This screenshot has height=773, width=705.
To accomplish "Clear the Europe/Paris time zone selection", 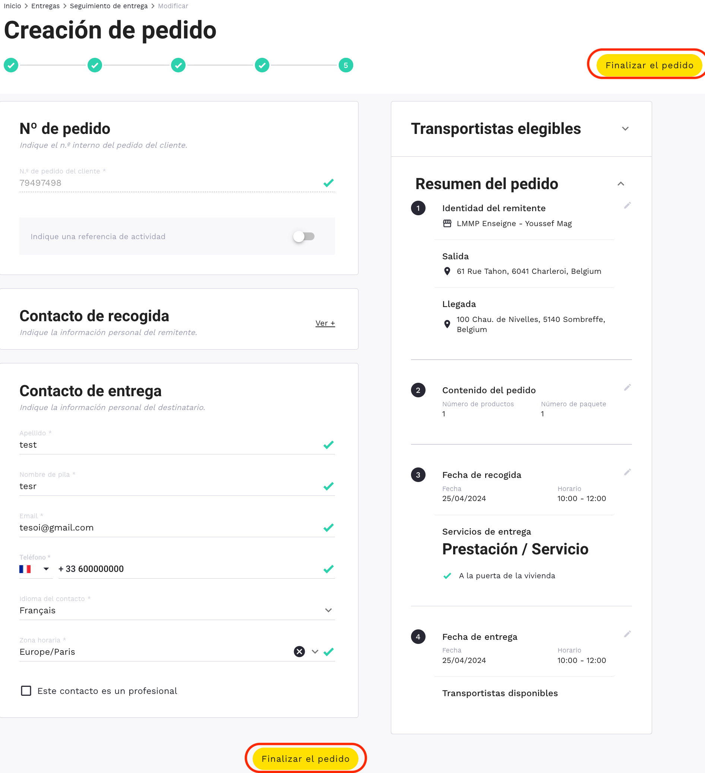I will tap(299, 651).
